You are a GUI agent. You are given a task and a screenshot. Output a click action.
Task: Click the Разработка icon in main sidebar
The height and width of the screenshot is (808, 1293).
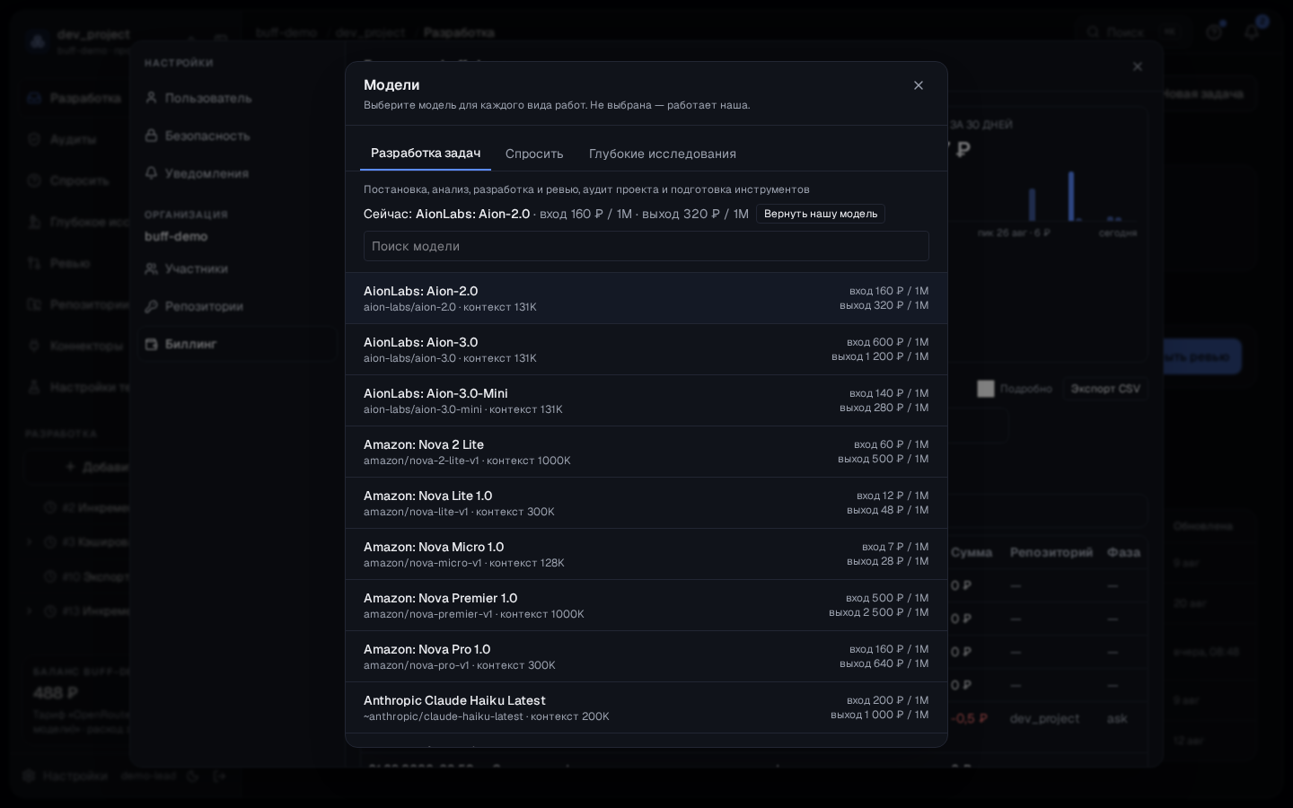coord(34,98)
